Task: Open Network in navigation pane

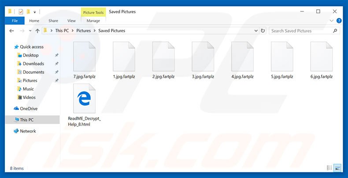Action: 28,131
